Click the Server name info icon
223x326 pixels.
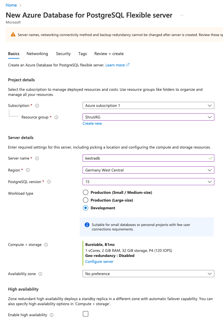pos(37,158)
